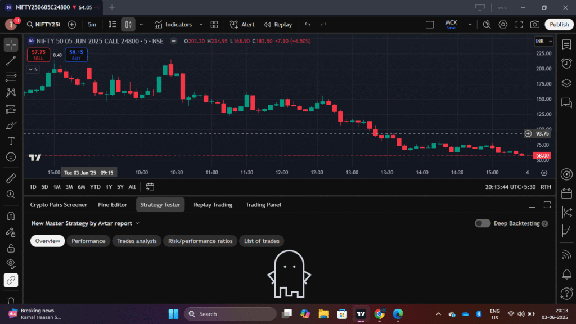Open the Trading Panel tab
The width and height of the screenshot is (576, 324).
click(263, 205)
